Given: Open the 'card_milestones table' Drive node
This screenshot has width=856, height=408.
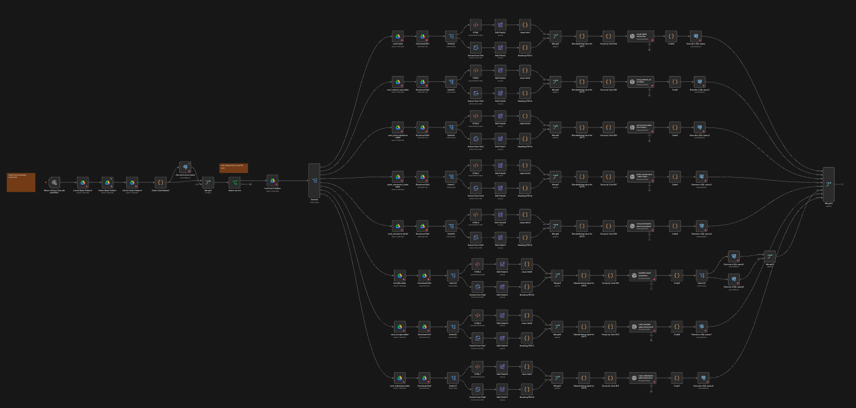Looking at the screenshot, I should 399,378.
